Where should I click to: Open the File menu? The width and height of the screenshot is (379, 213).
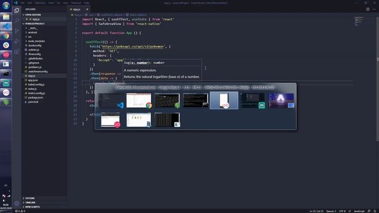click(x=23, y=3)
